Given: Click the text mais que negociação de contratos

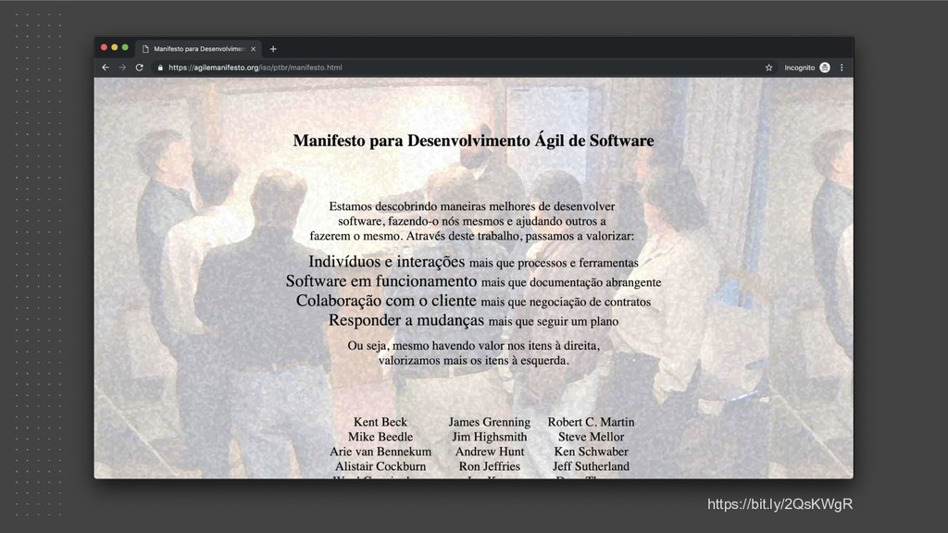Looking at the screenshot, I should pos(566,302).
